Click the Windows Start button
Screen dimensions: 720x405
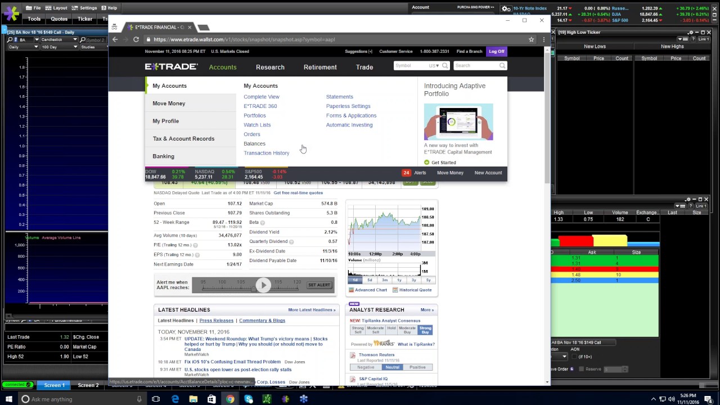click(x=8, y=399)
